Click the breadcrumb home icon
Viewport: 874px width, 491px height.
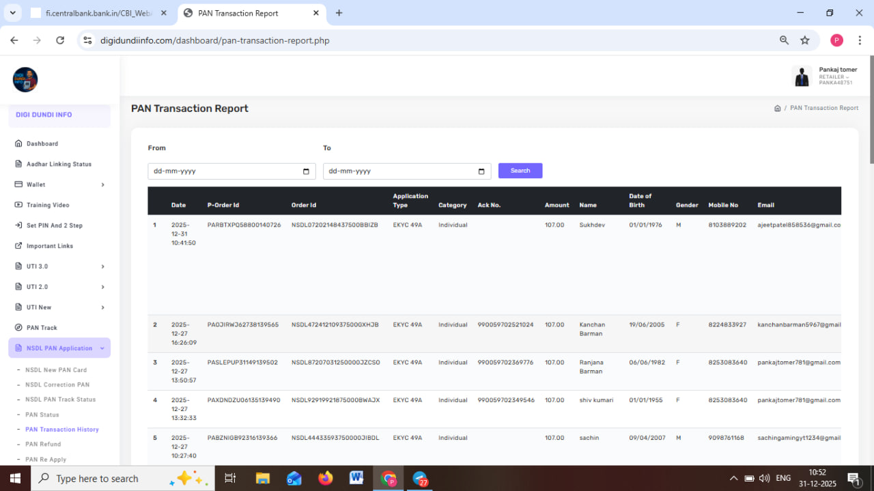click(x=777, y=109)
